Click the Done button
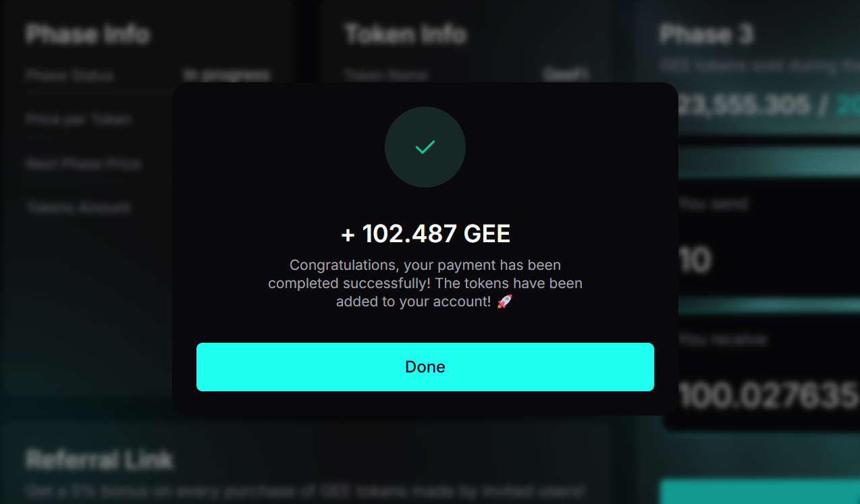 point(425,367)
